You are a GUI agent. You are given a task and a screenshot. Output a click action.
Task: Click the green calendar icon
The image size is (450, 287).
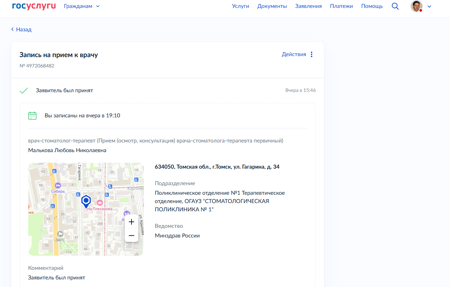(x=32, y=116)
